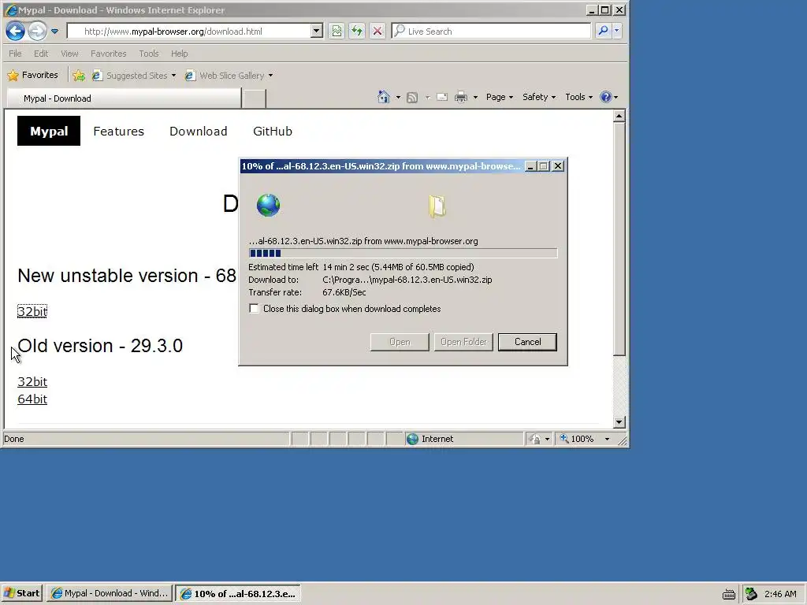The image size is (807, 605).
Task: Switch to Mypal - Download taskbar window
Action: [109, 593]
